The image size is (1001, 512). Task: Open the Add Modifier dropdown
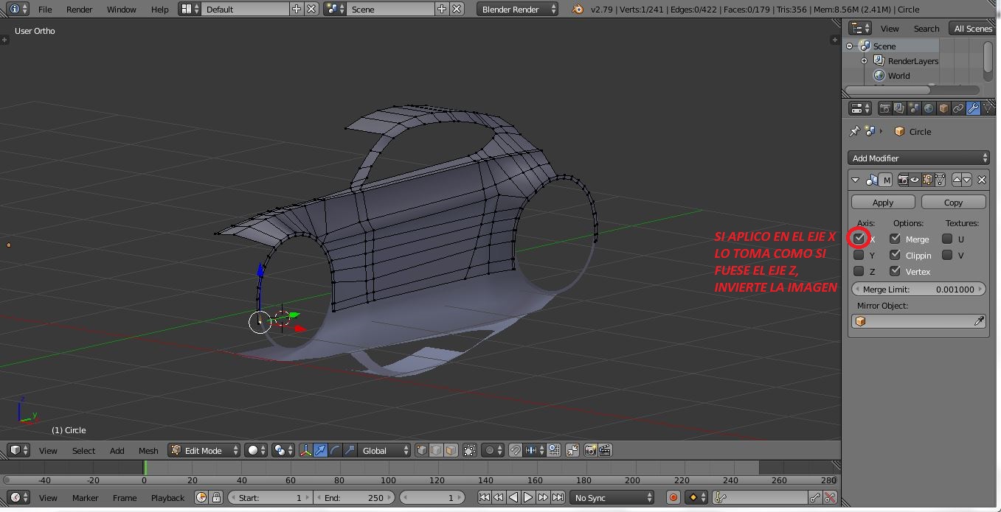click(x=918, y=158)
